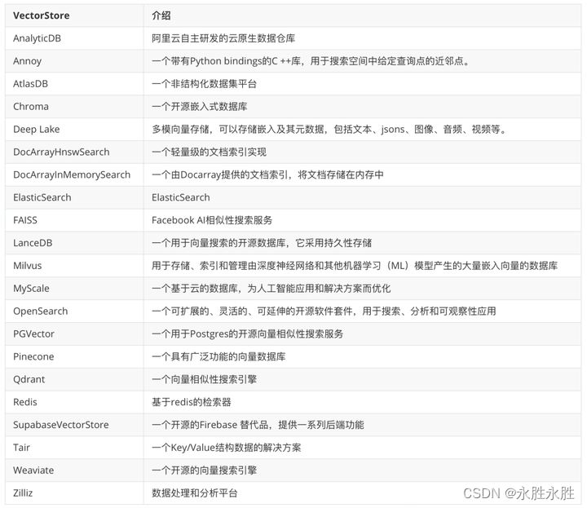This screenshot has height=508, width=587.
Task: Click the OpenSearch 开源软件套件 description
Action: coord(324,311)
